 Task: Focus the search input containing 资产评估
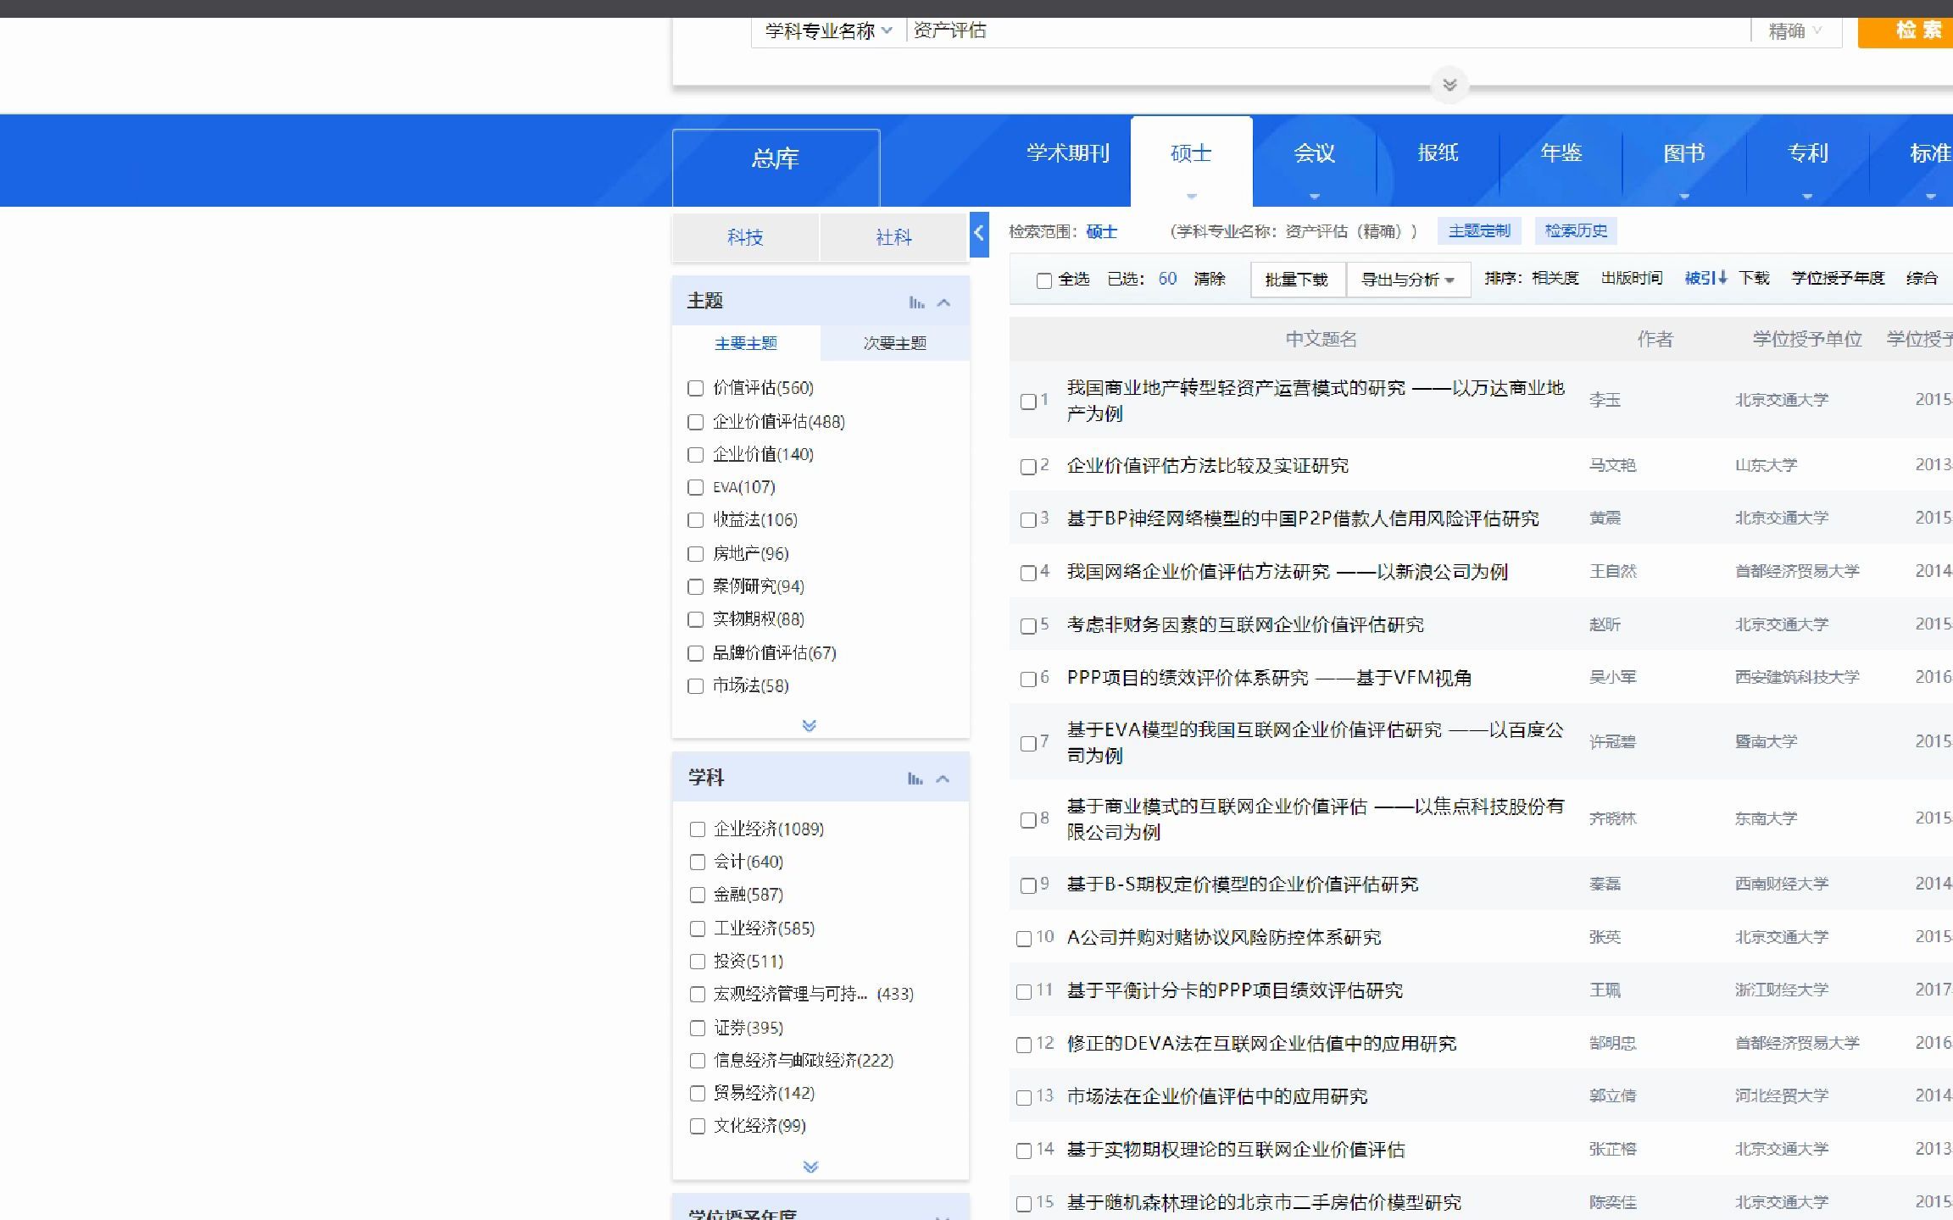(x=1327, y=30)
